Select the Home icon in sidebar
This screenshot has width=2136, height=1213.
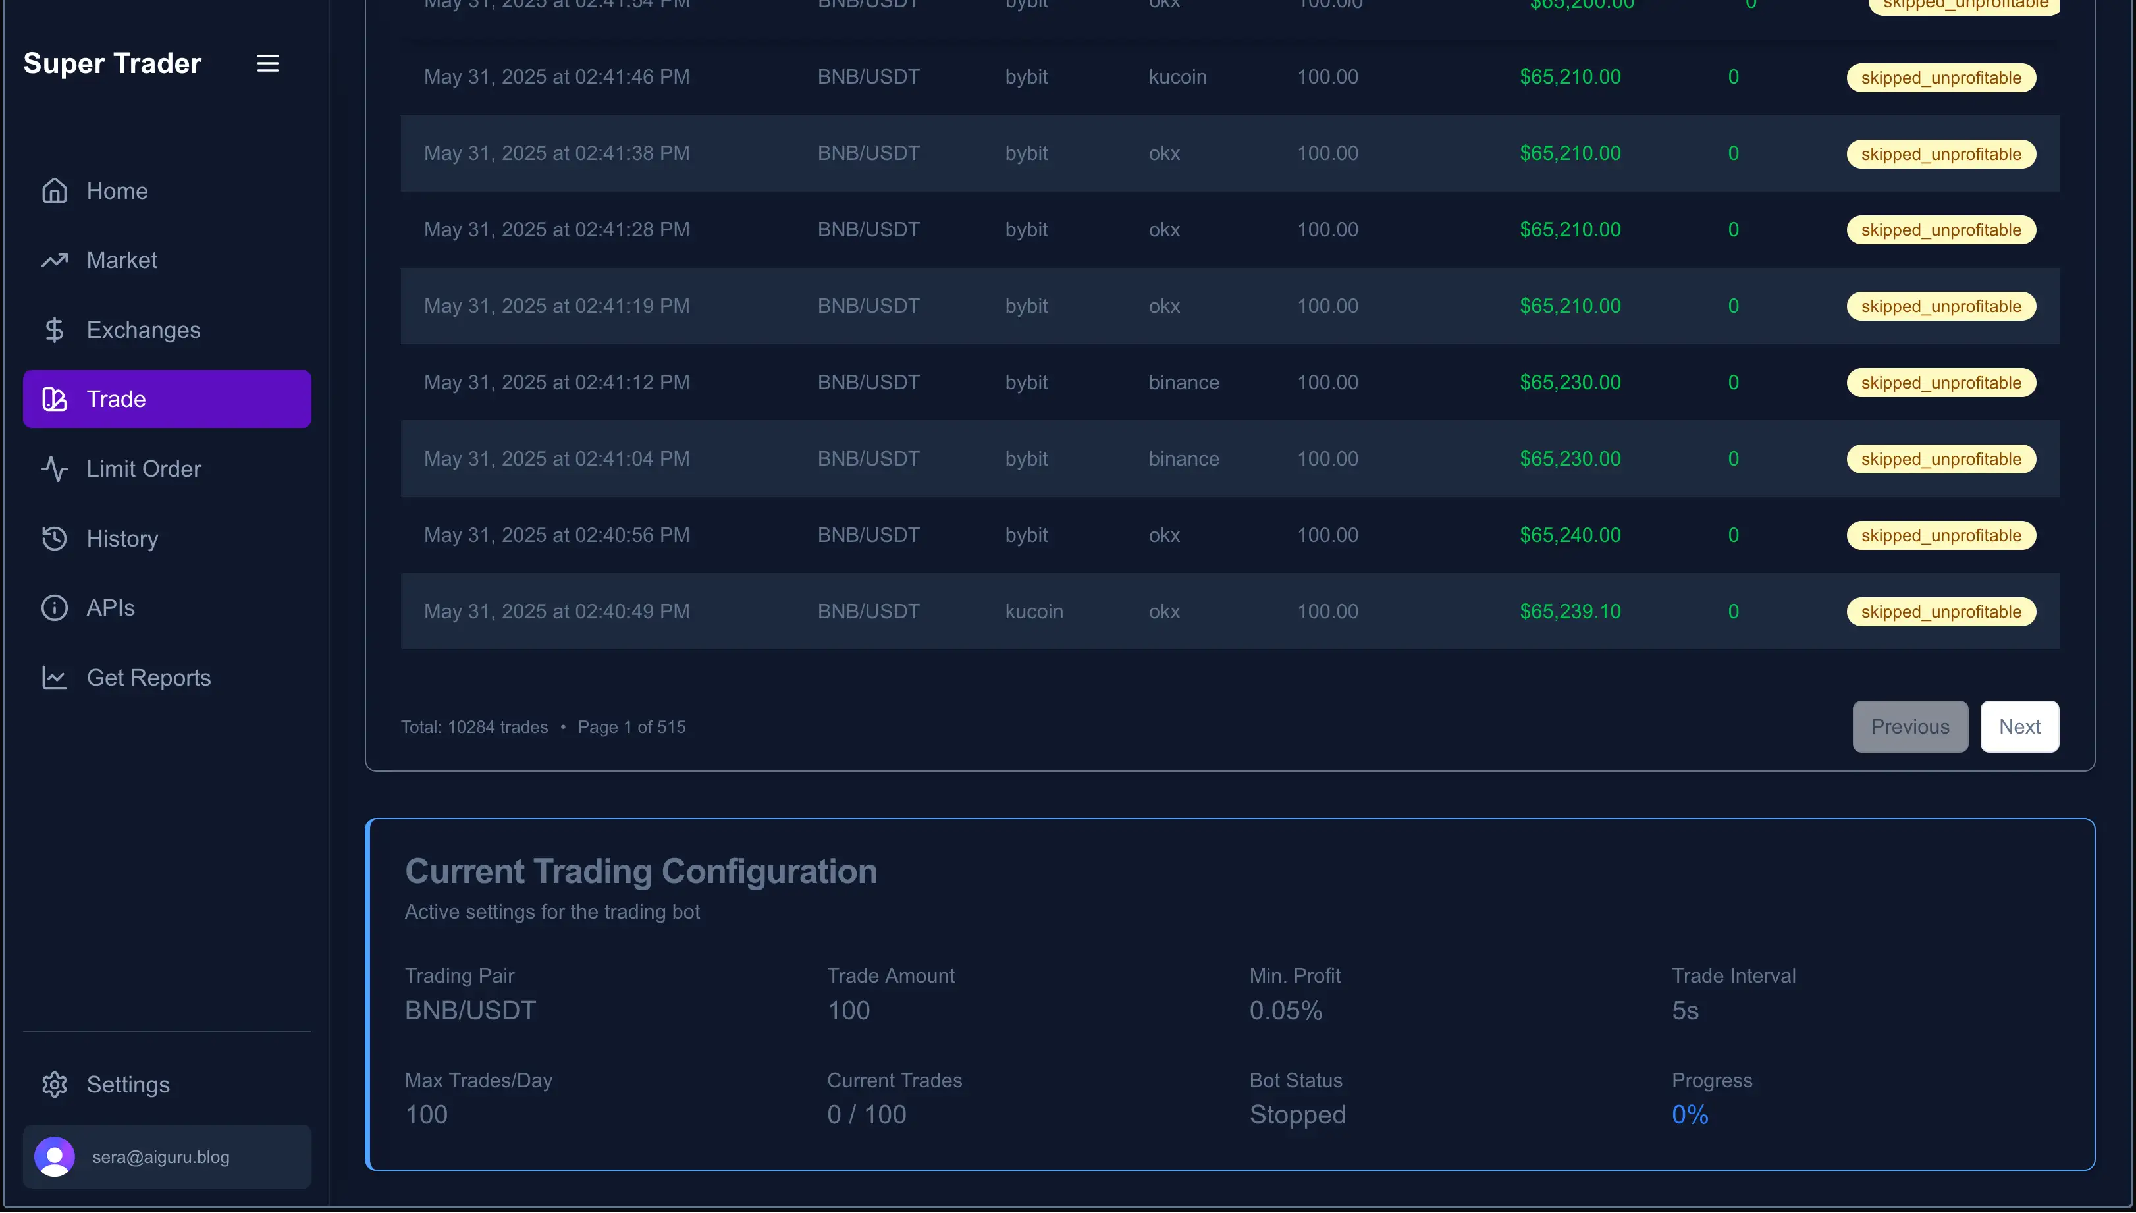click(53, 190)
